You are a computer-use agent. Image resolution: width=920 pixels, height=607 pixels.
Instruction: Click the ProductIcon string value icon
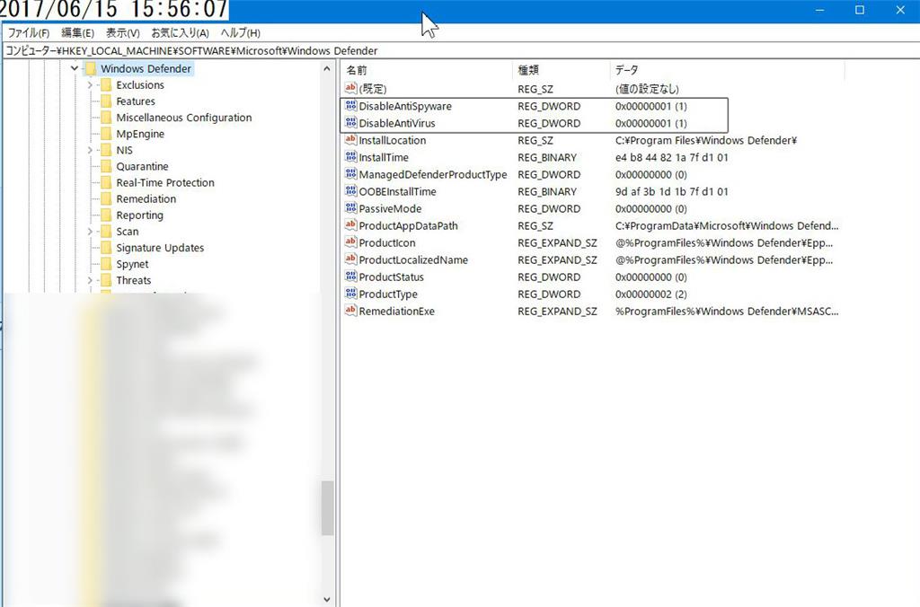(x=351, y=242)
